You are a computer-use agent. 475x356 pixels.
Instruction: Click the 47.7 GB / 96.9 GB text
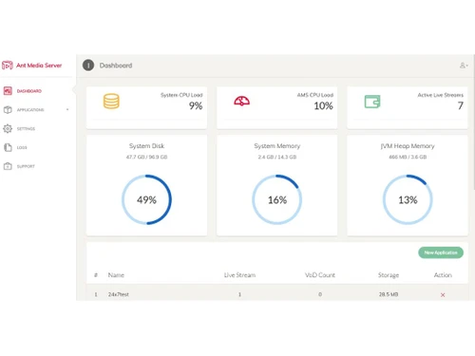[x=146, y=157]
